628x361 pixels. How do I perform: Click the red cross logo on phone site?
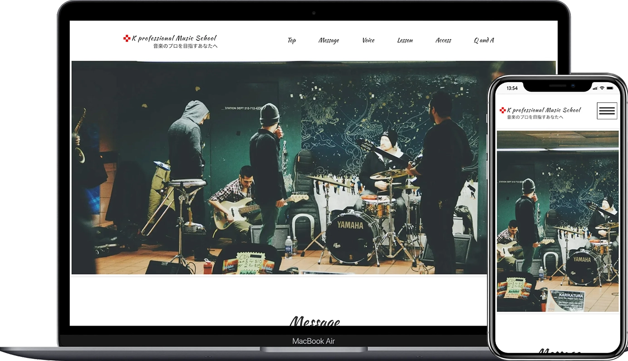pos(502,110)
